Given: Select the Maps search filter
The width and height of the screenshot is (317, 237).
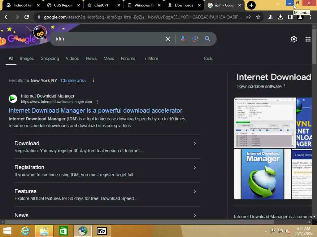Looking at the screenshot, I should (109, 58).
